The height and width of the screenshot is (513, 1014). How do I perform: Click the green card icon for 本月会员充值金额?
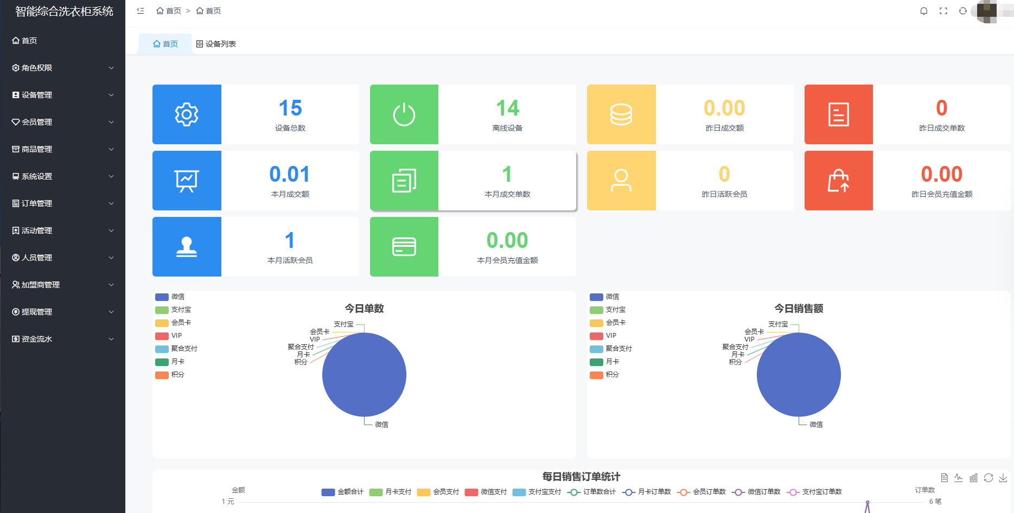point(404,247)
